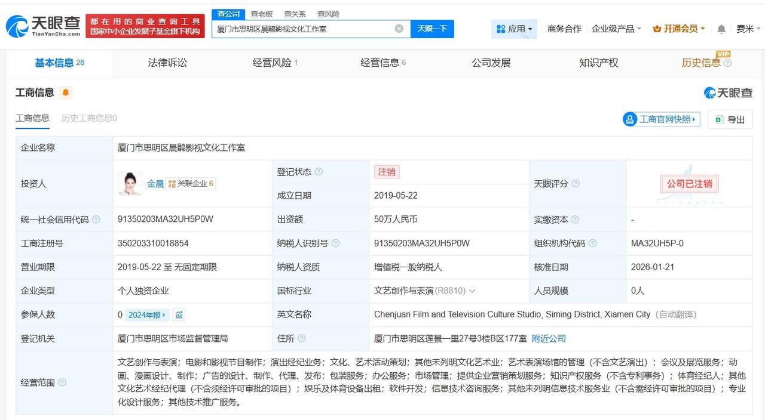Click inside the company search input field
Screen dimensions: 765x420
[299, 28]
